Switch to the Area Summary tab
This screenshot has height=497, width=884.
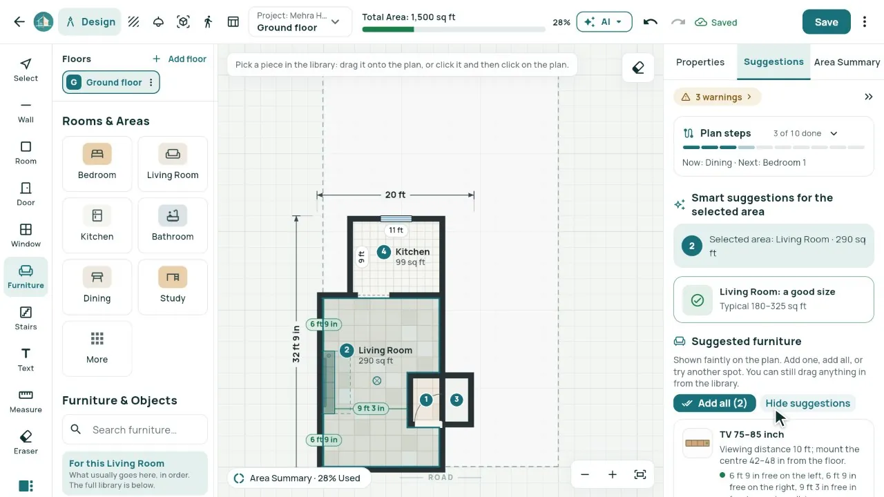click(x=847, y=62)
